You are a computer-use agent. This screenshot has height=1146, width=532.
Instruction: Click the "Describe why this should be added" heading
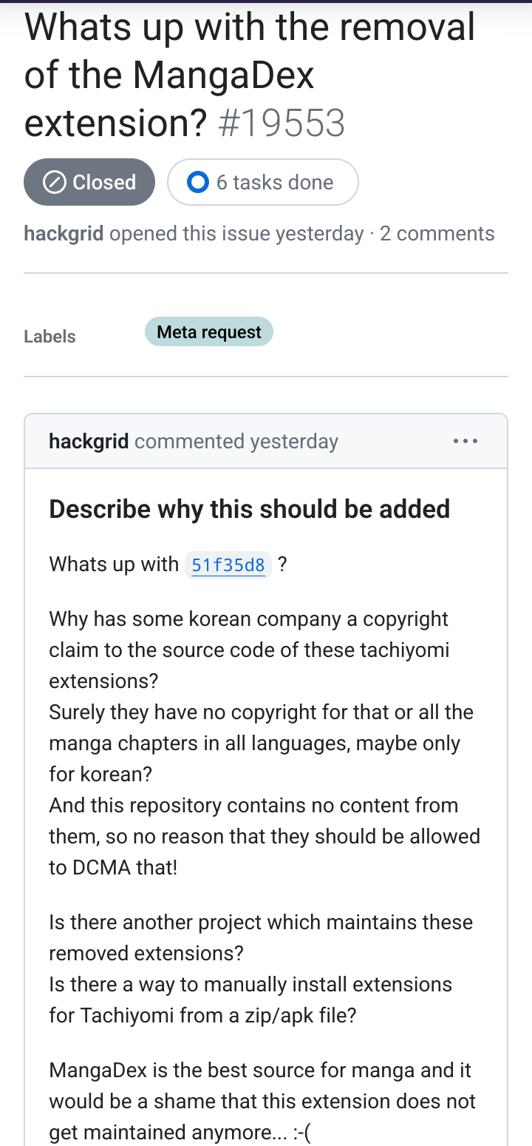click(x=249, y=509)
